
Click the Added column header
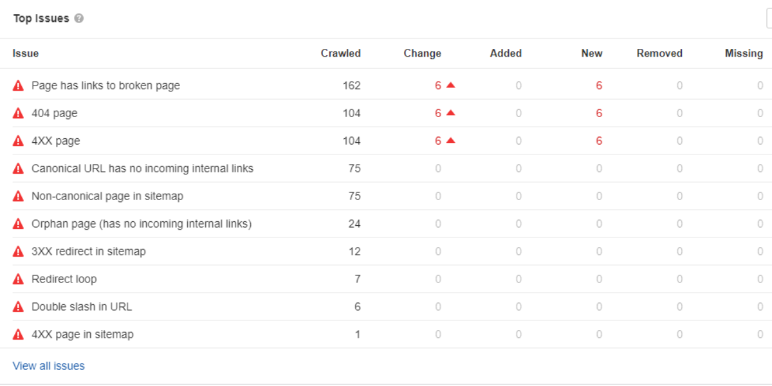506,53
